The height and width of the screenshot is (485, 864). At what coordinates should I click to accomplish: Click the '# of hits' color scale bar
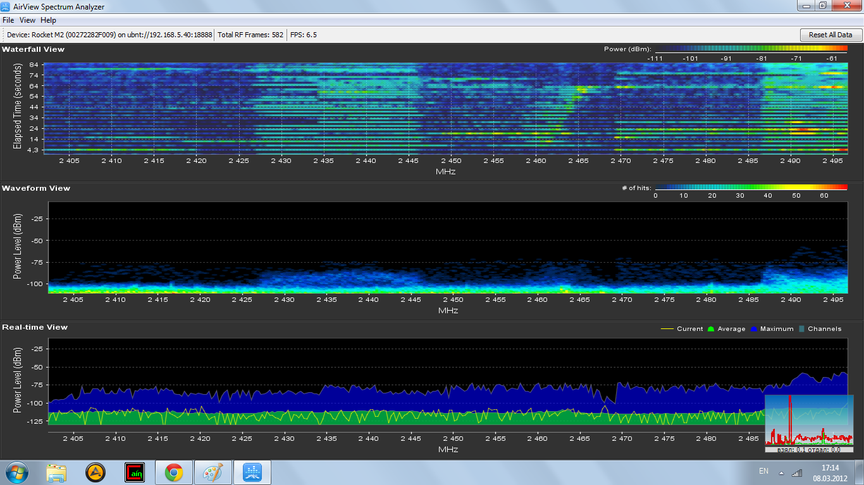[x=751, y=187]
